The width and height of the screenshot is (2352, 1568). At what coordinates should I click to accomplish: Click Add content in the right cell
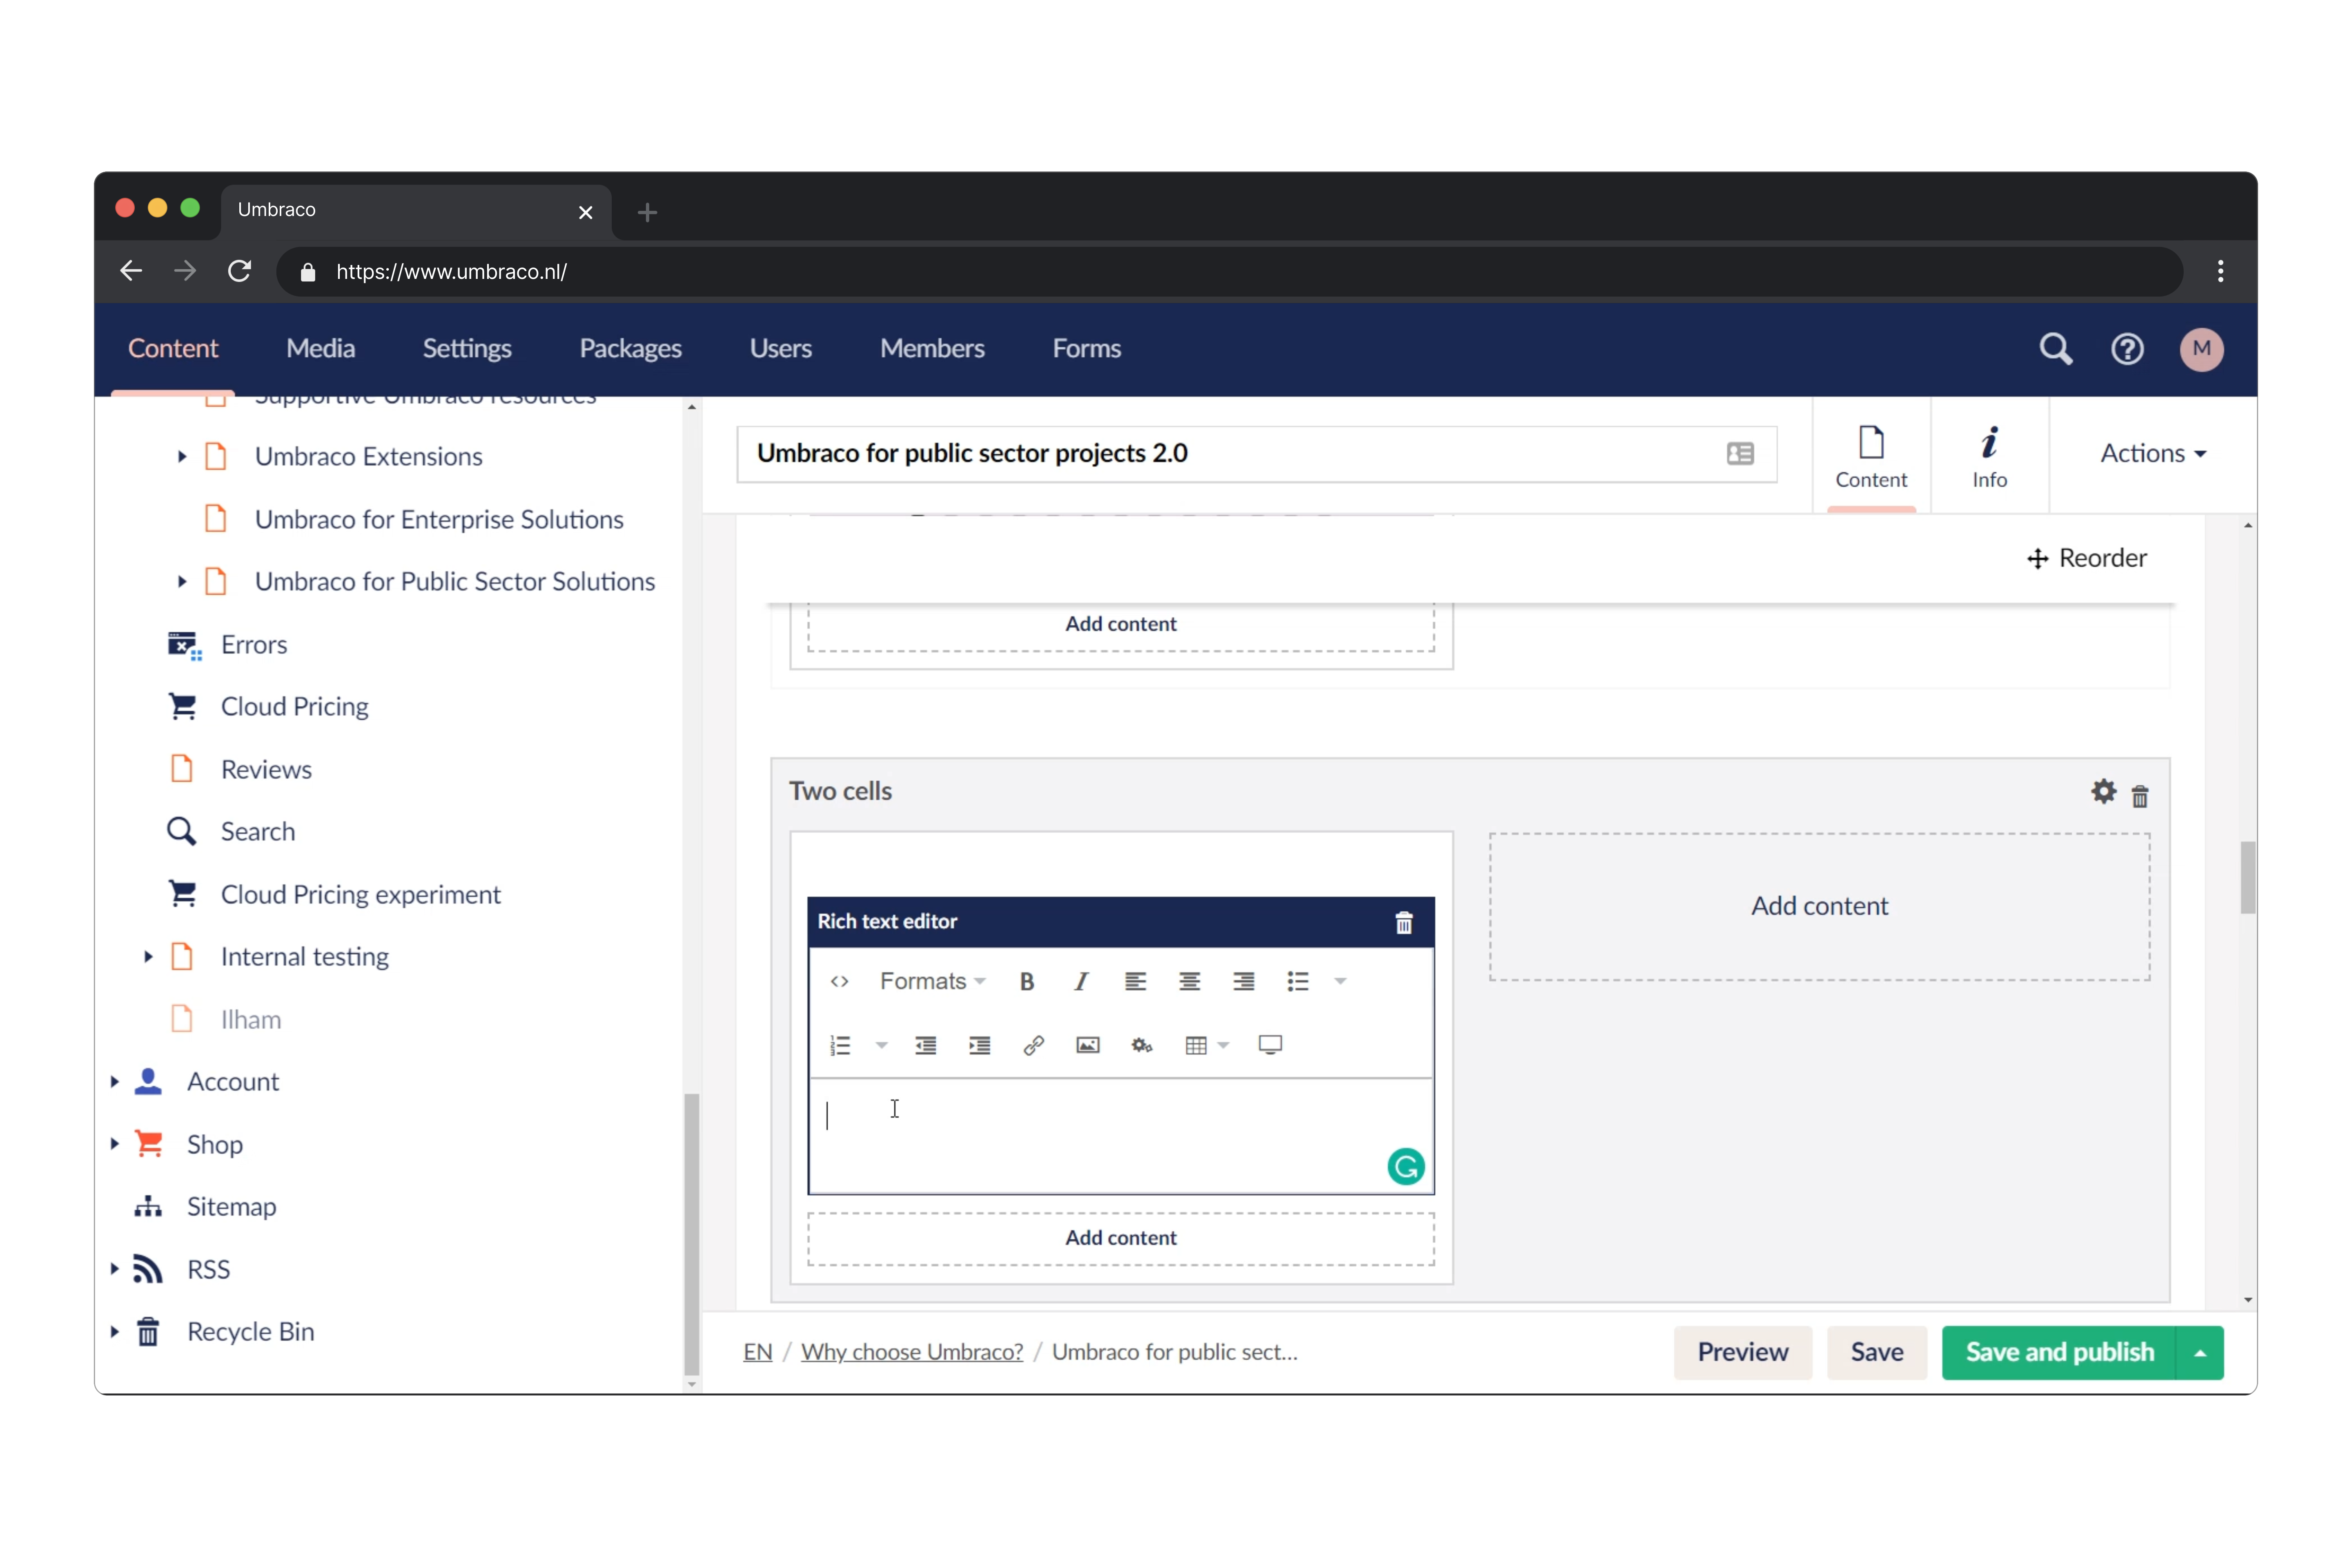tap(1819, 906)
